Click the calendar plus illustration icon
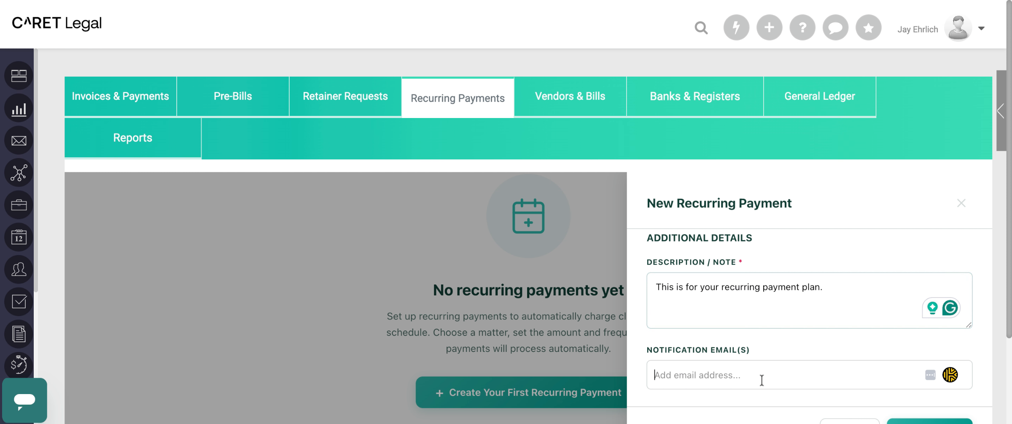Image resolution: width=1012 pixels, height=424 pixels. point(528,216)
